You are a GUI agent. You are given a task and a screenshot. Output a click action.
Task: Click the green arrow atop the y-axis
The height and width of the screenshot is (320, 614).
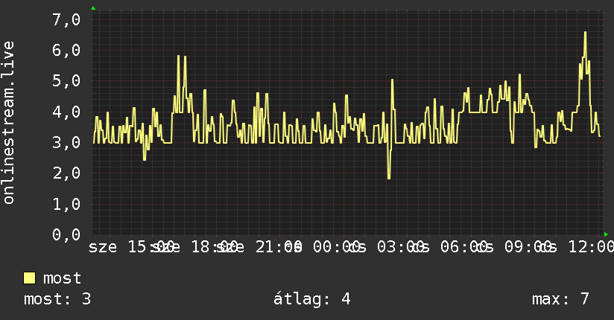[93, 8]
